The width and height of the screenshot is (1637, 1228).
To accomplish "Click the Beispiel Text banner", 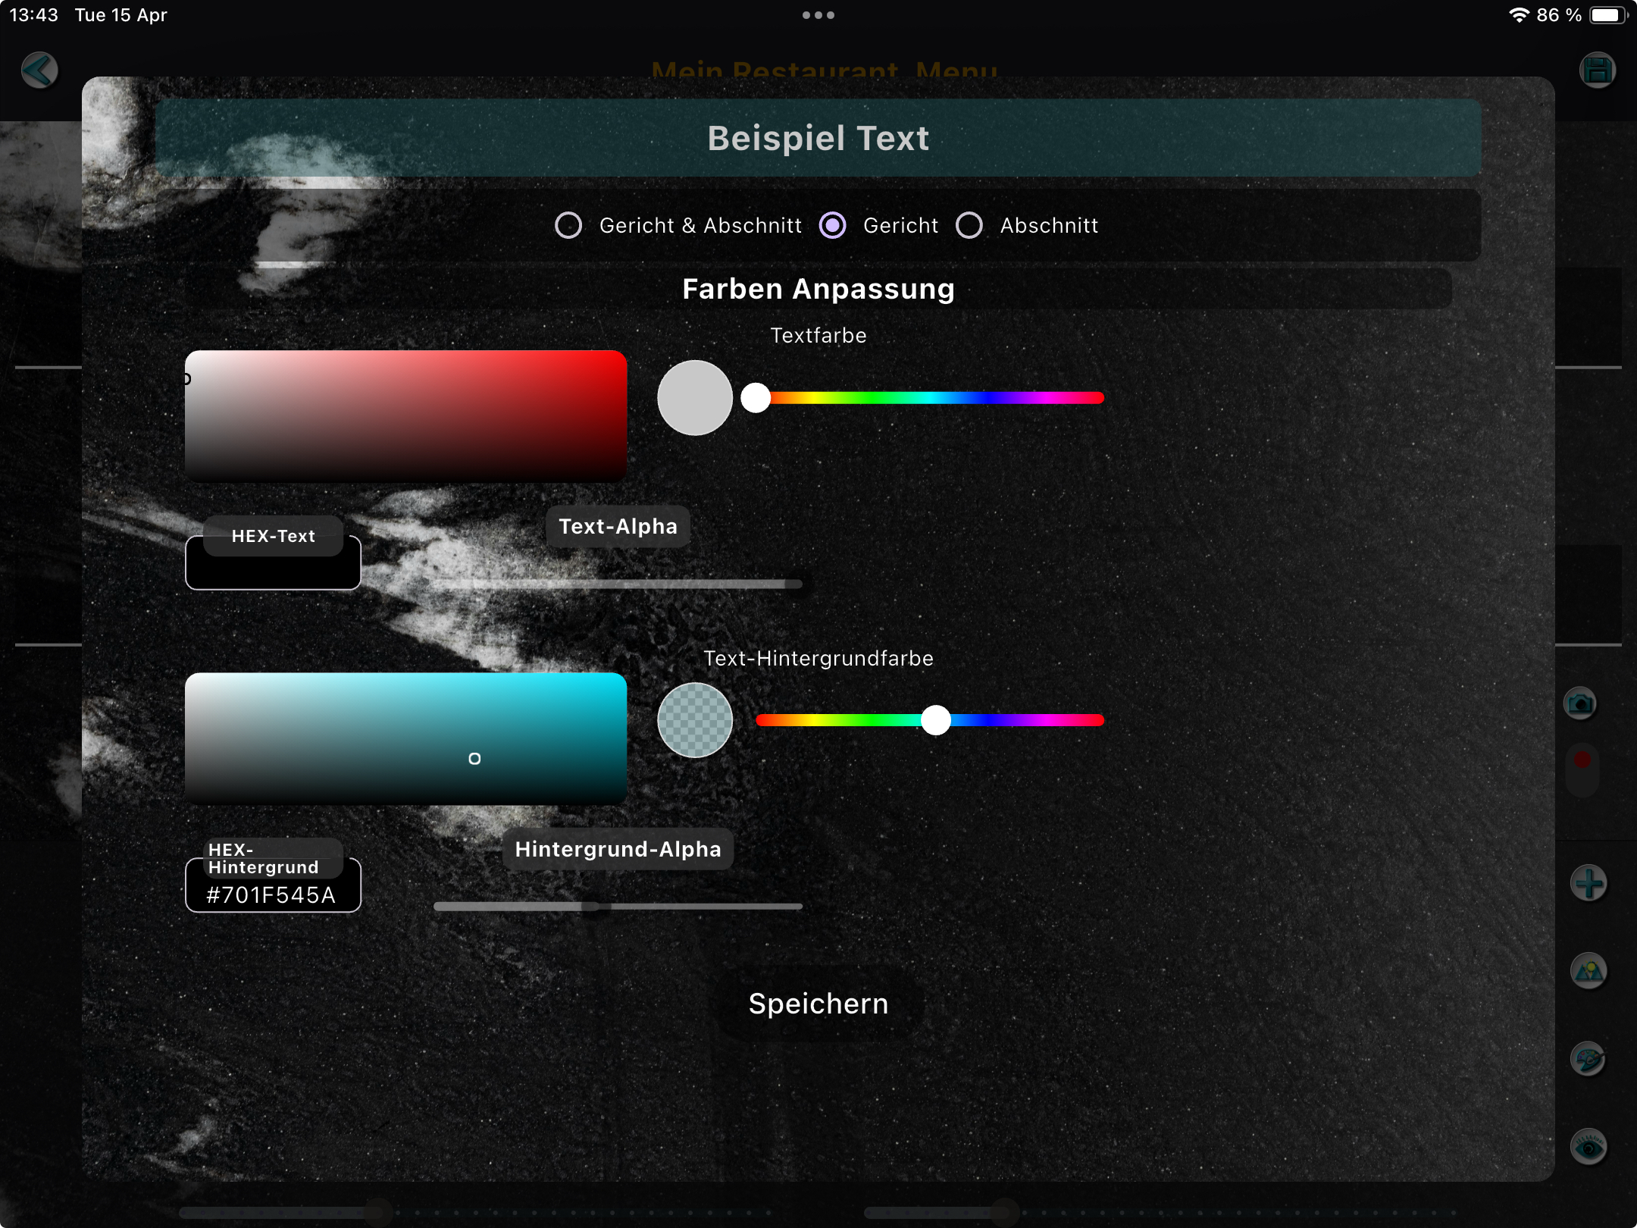I will coord(818,138).
